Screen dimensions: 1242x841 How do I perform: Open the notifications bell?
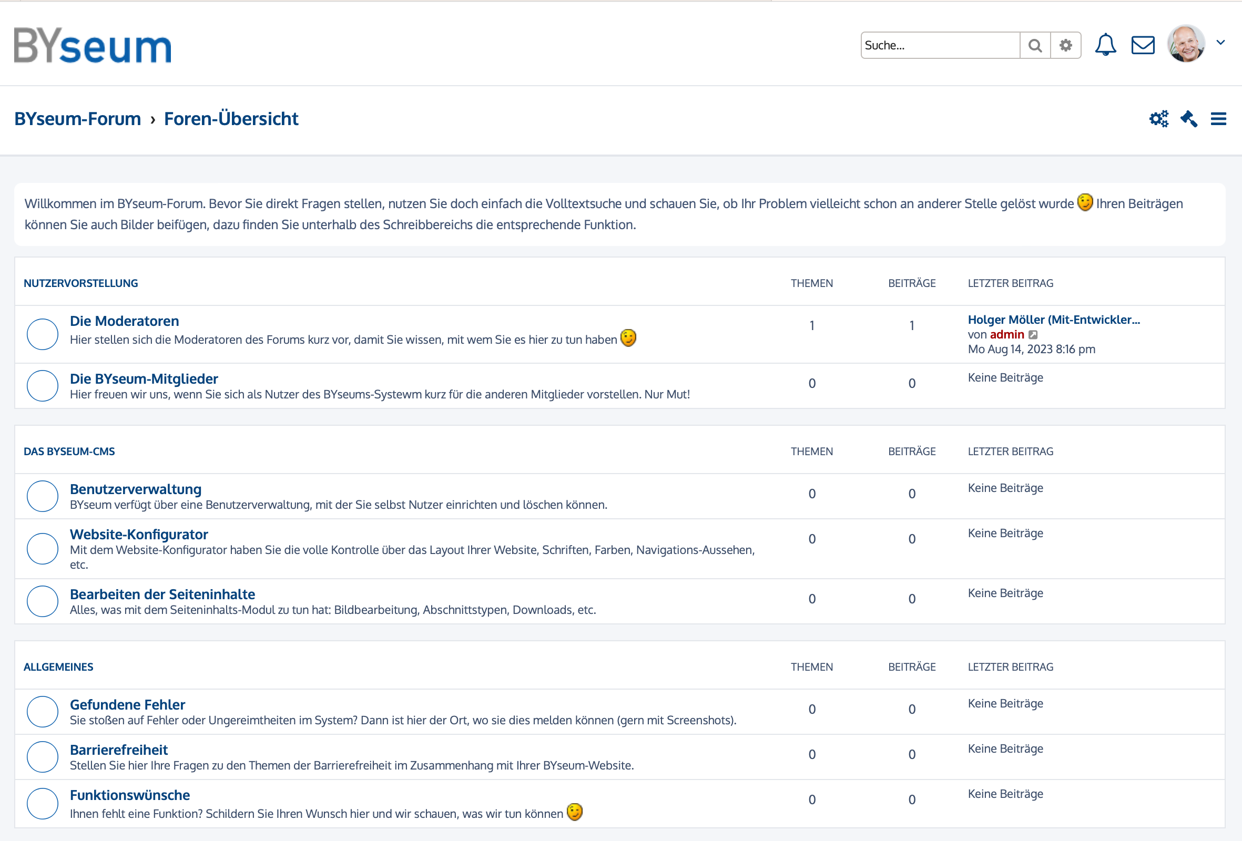pos(1105,45)
